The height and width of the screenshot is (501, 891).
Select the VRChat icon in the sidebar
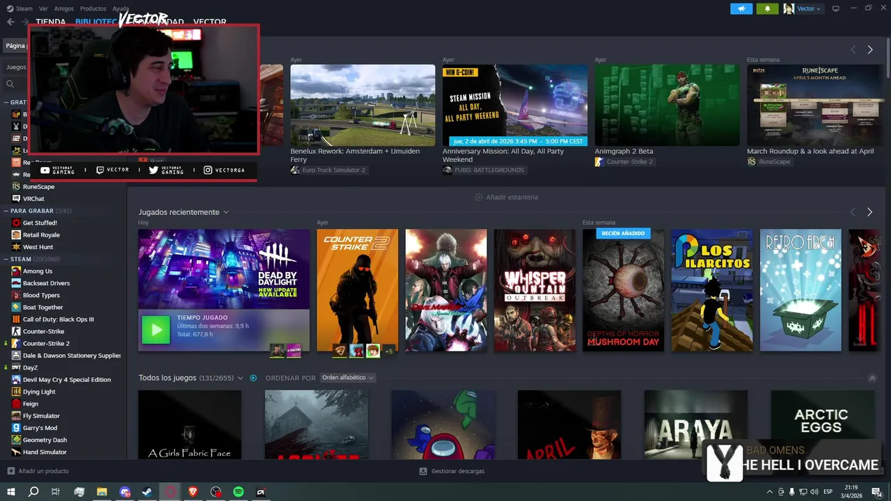click(16, 198)
